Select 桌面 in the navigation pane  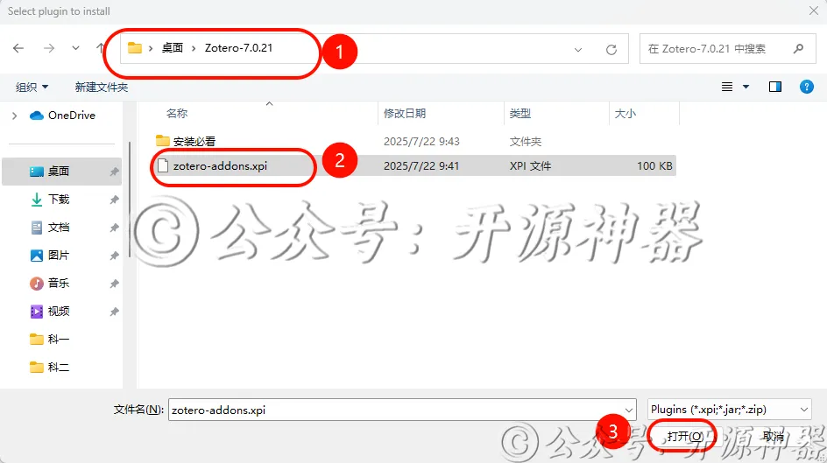tap(61, 172)
